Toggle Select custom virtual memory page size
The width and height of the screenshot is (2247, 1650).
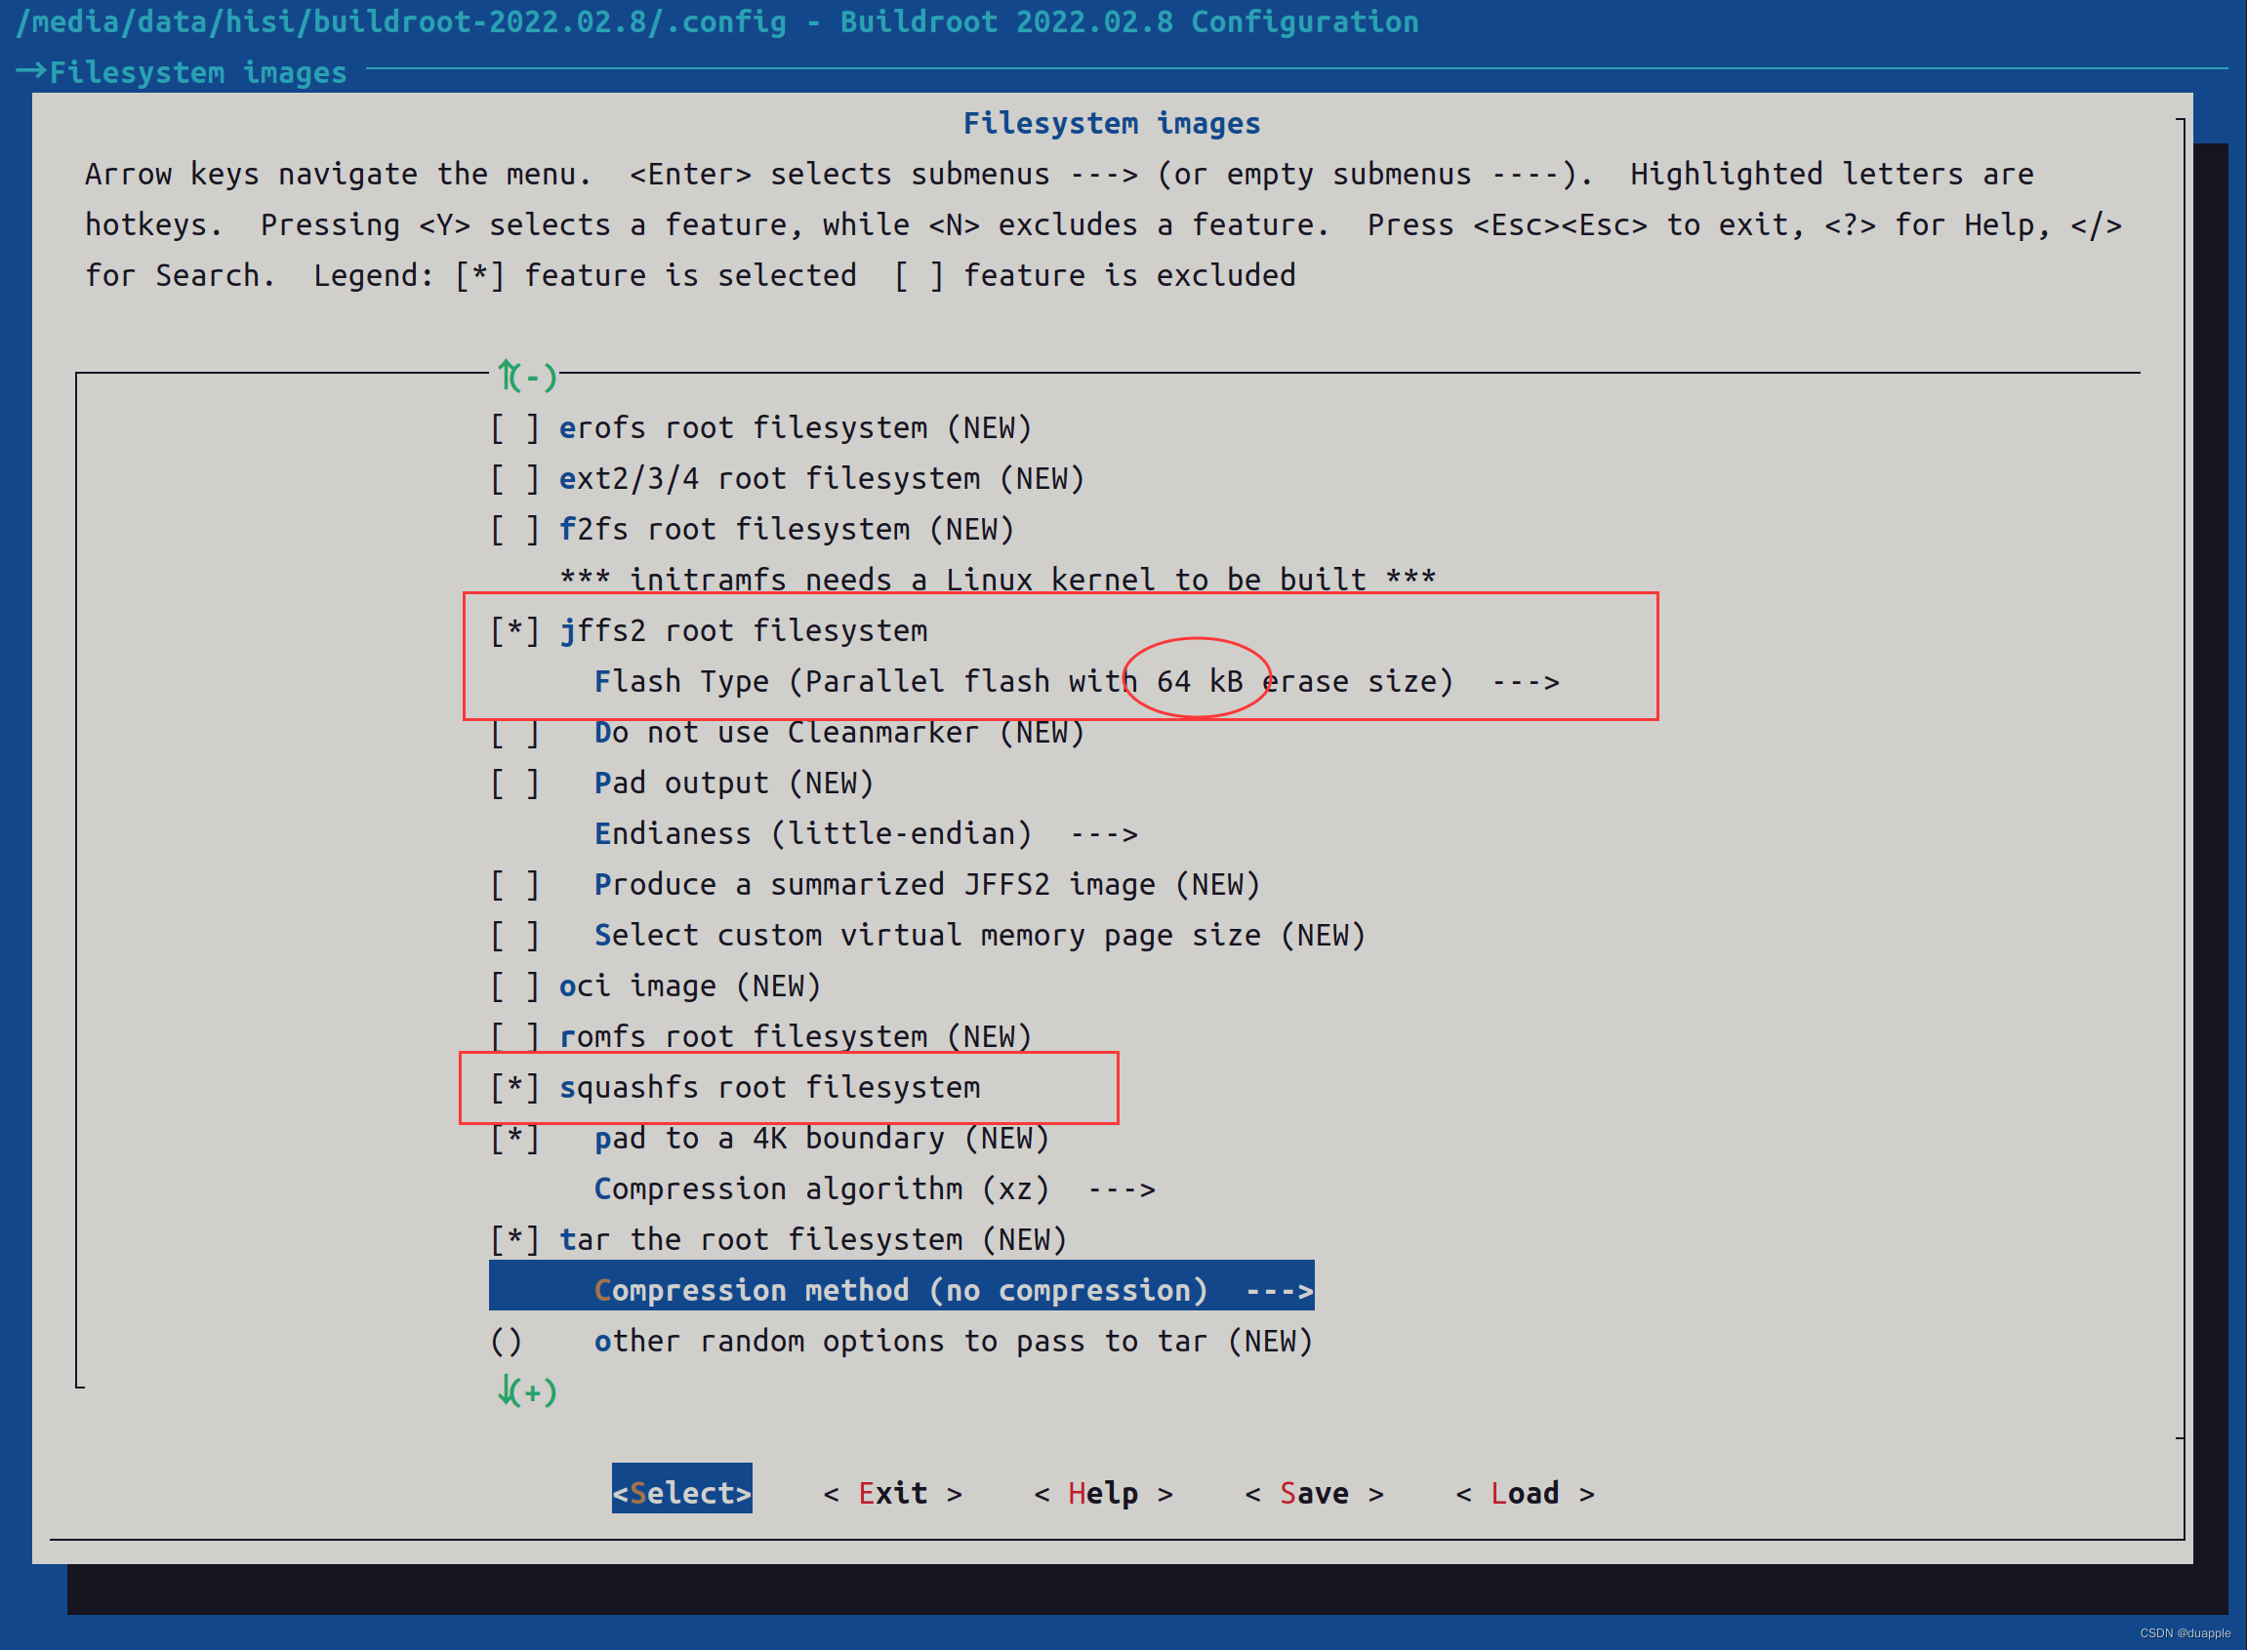tap(514, 936)
